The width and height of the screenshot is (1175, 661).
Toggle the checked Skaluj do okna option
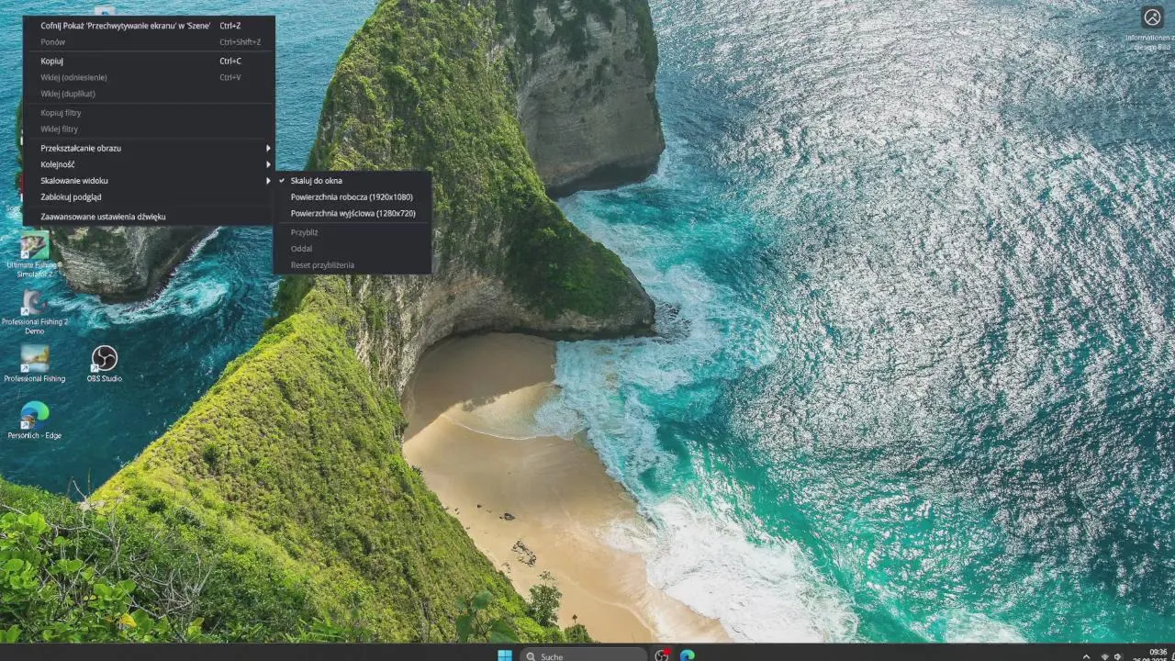click(352, 181)
